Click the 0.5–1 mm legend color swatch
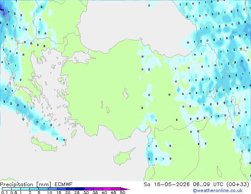Image resolution: width=251 pixels, height=194 pixels. click(x=16, y=189)
